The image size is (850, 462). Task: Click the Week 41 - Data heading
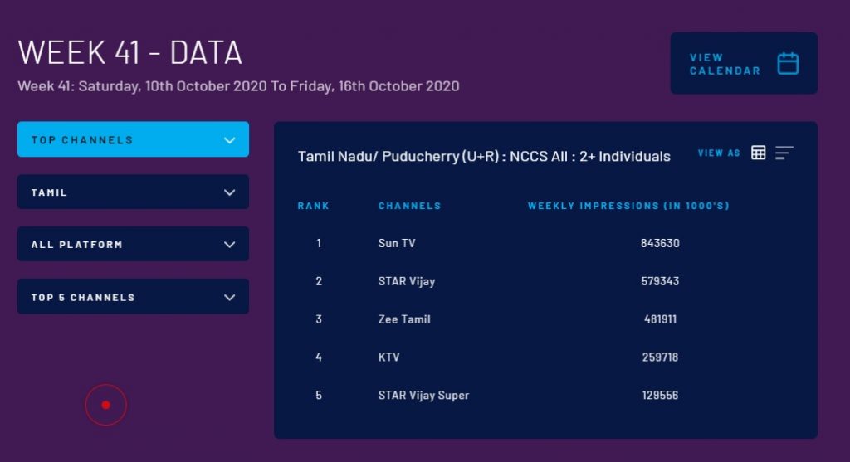pyautogui.click(x=130, y=53)
